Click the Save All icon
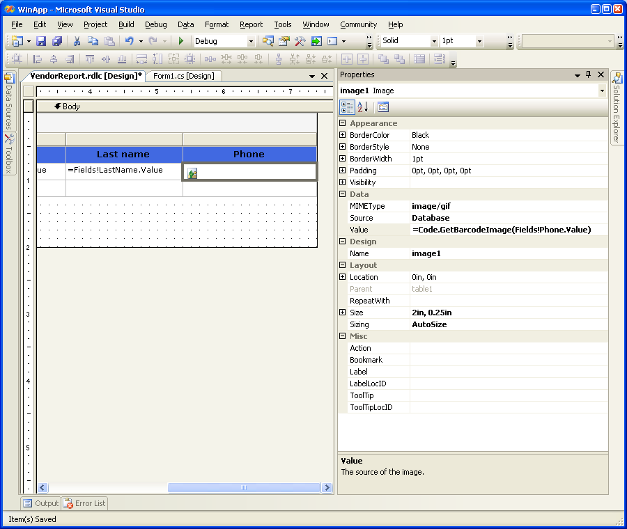This screenshot has height=529, width=627. [56, 42]
